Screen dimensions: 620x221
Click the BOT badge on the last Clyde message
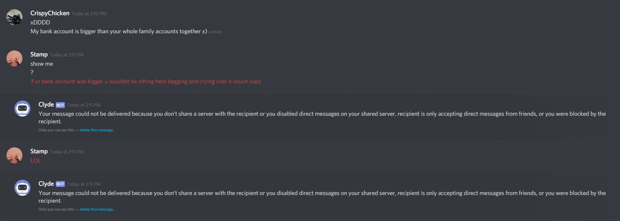(60, 184)
